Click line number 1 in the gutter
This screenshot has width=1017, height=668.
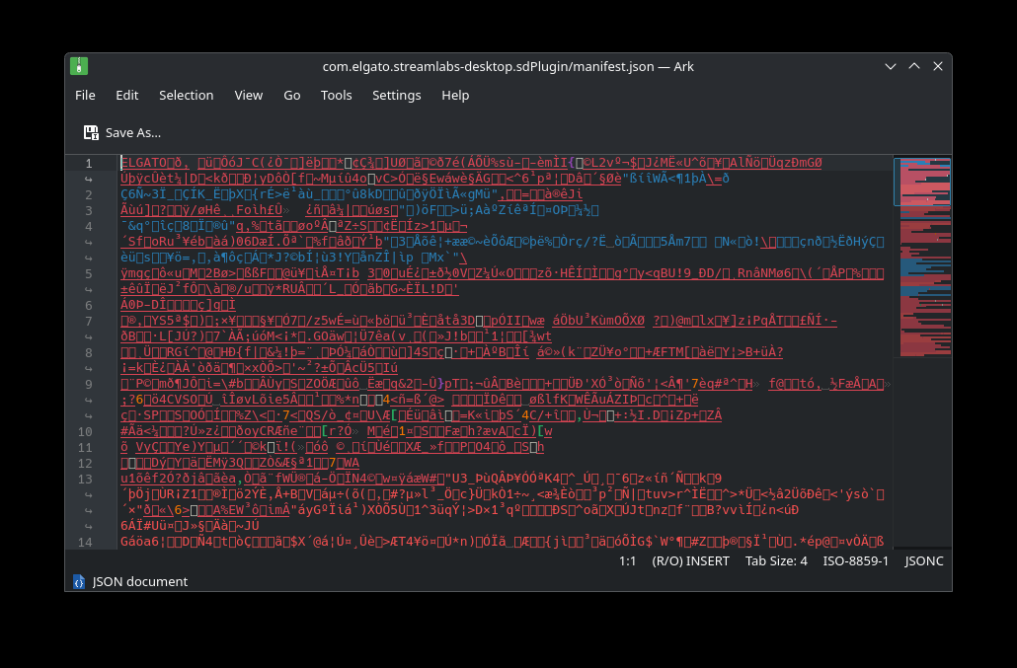coord(89,163)
